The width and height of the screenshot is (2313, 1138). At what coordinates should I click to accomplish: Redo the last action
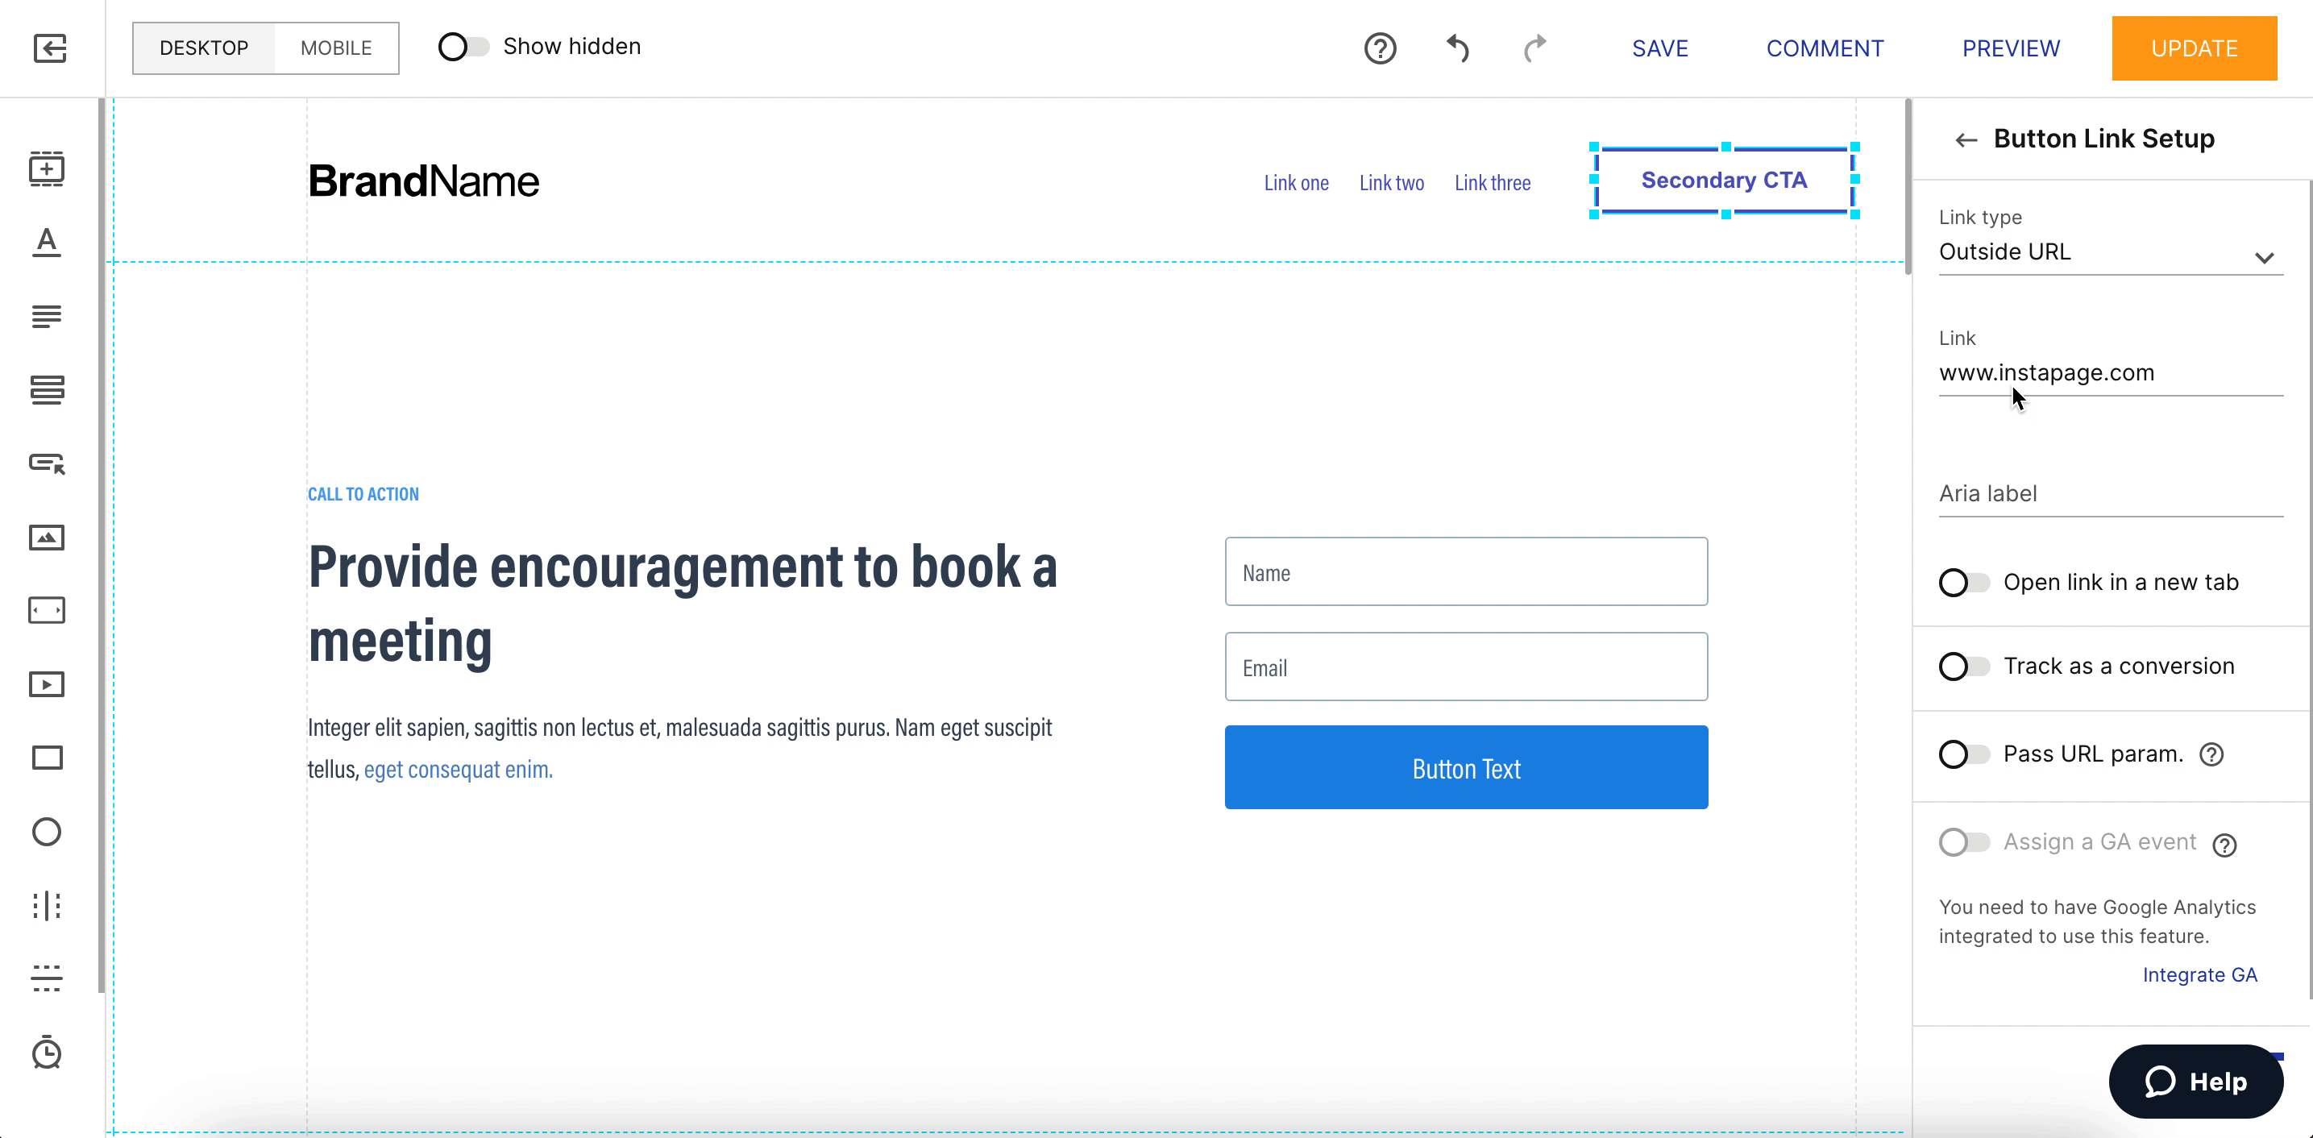(1535, 48)
